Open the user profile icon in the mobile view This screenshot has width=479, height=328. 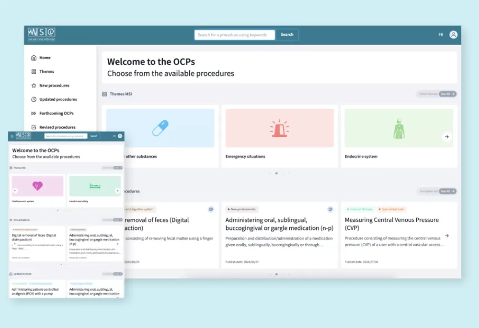120,136
